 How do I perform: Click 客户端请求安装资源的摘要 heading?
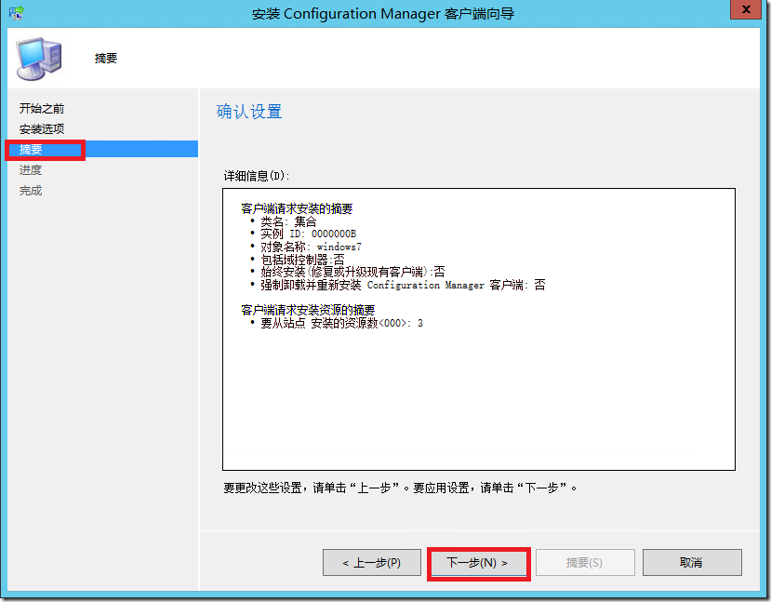tap(308, 310)
